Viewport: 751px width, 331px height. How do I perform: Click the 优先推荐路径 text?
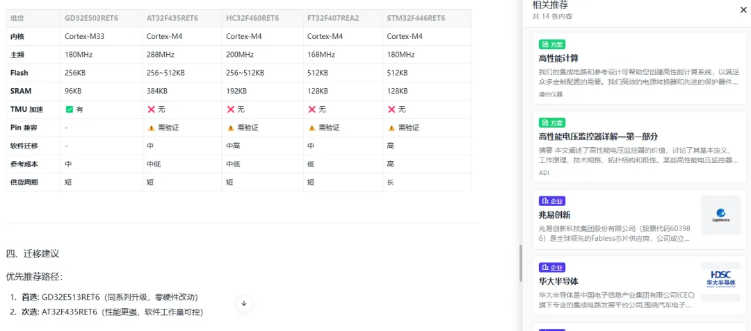click(35, 277)
